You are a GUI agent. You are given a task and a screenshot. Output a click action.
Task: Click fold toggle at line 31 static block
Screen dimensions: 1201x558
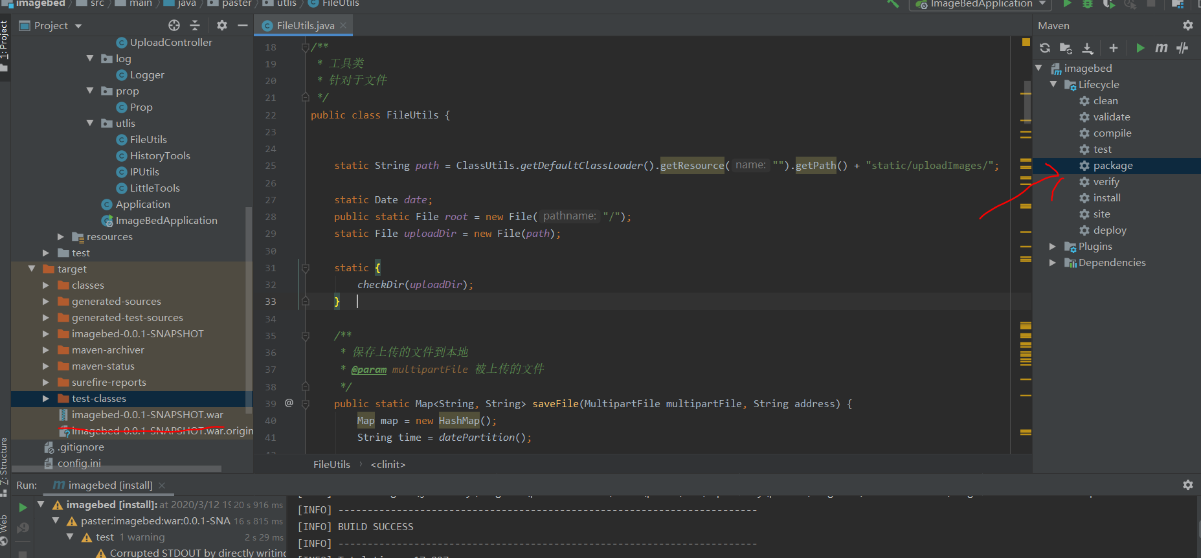point(306,268)
